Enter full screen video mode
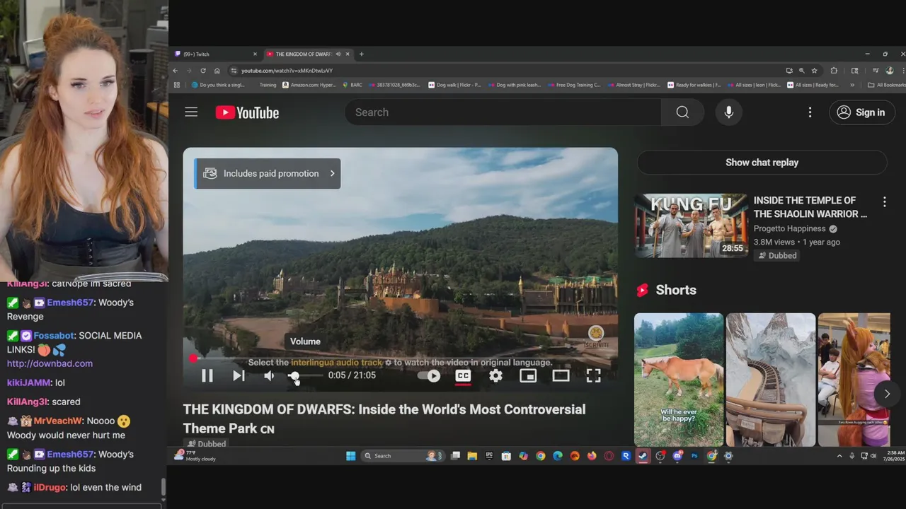 pyautogui.click(x=593, y=376)
